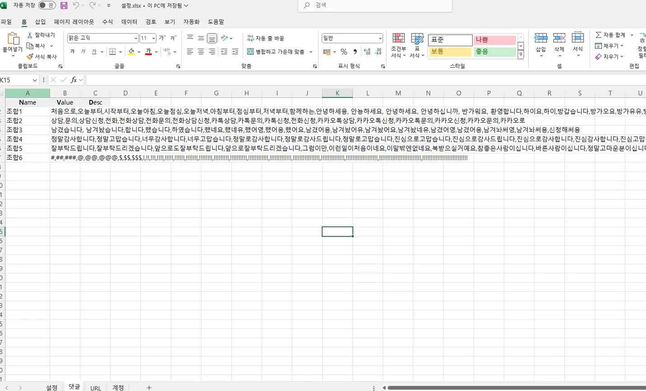646x391 pixels.
Task: Open the 자동화 ribbon tab
Action: tap(191, 22)
